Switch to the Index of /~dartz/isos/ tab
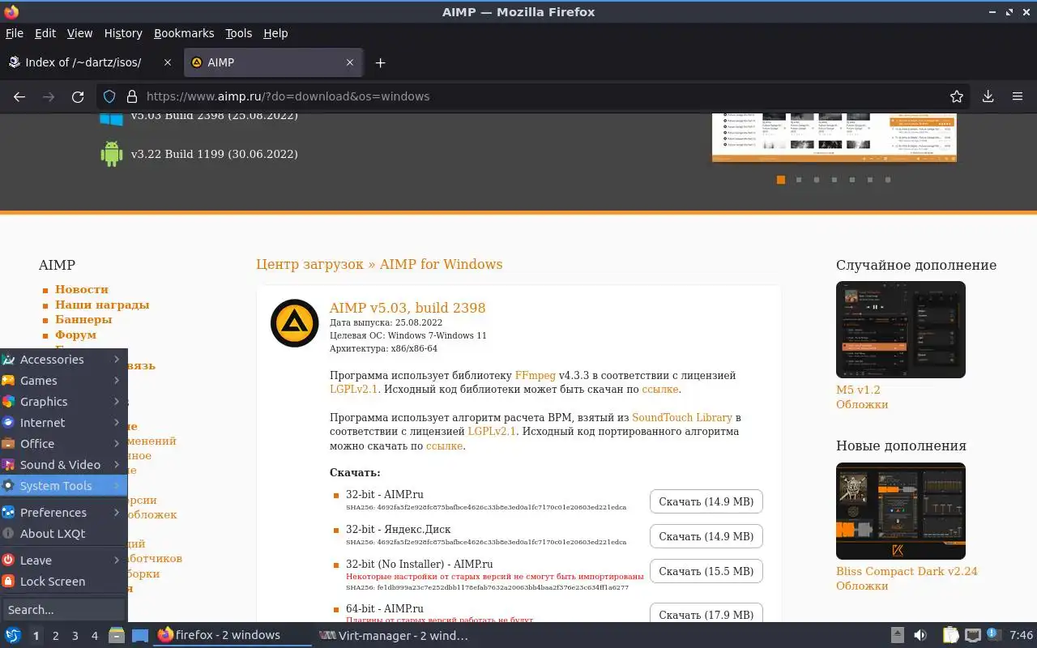1037x648 pixels. click(x=92, y=62)
